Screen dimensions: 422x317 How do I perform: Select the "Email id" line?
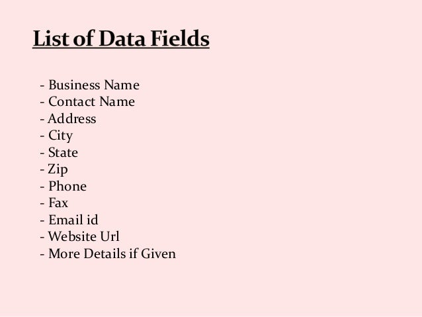click(69, 220)
